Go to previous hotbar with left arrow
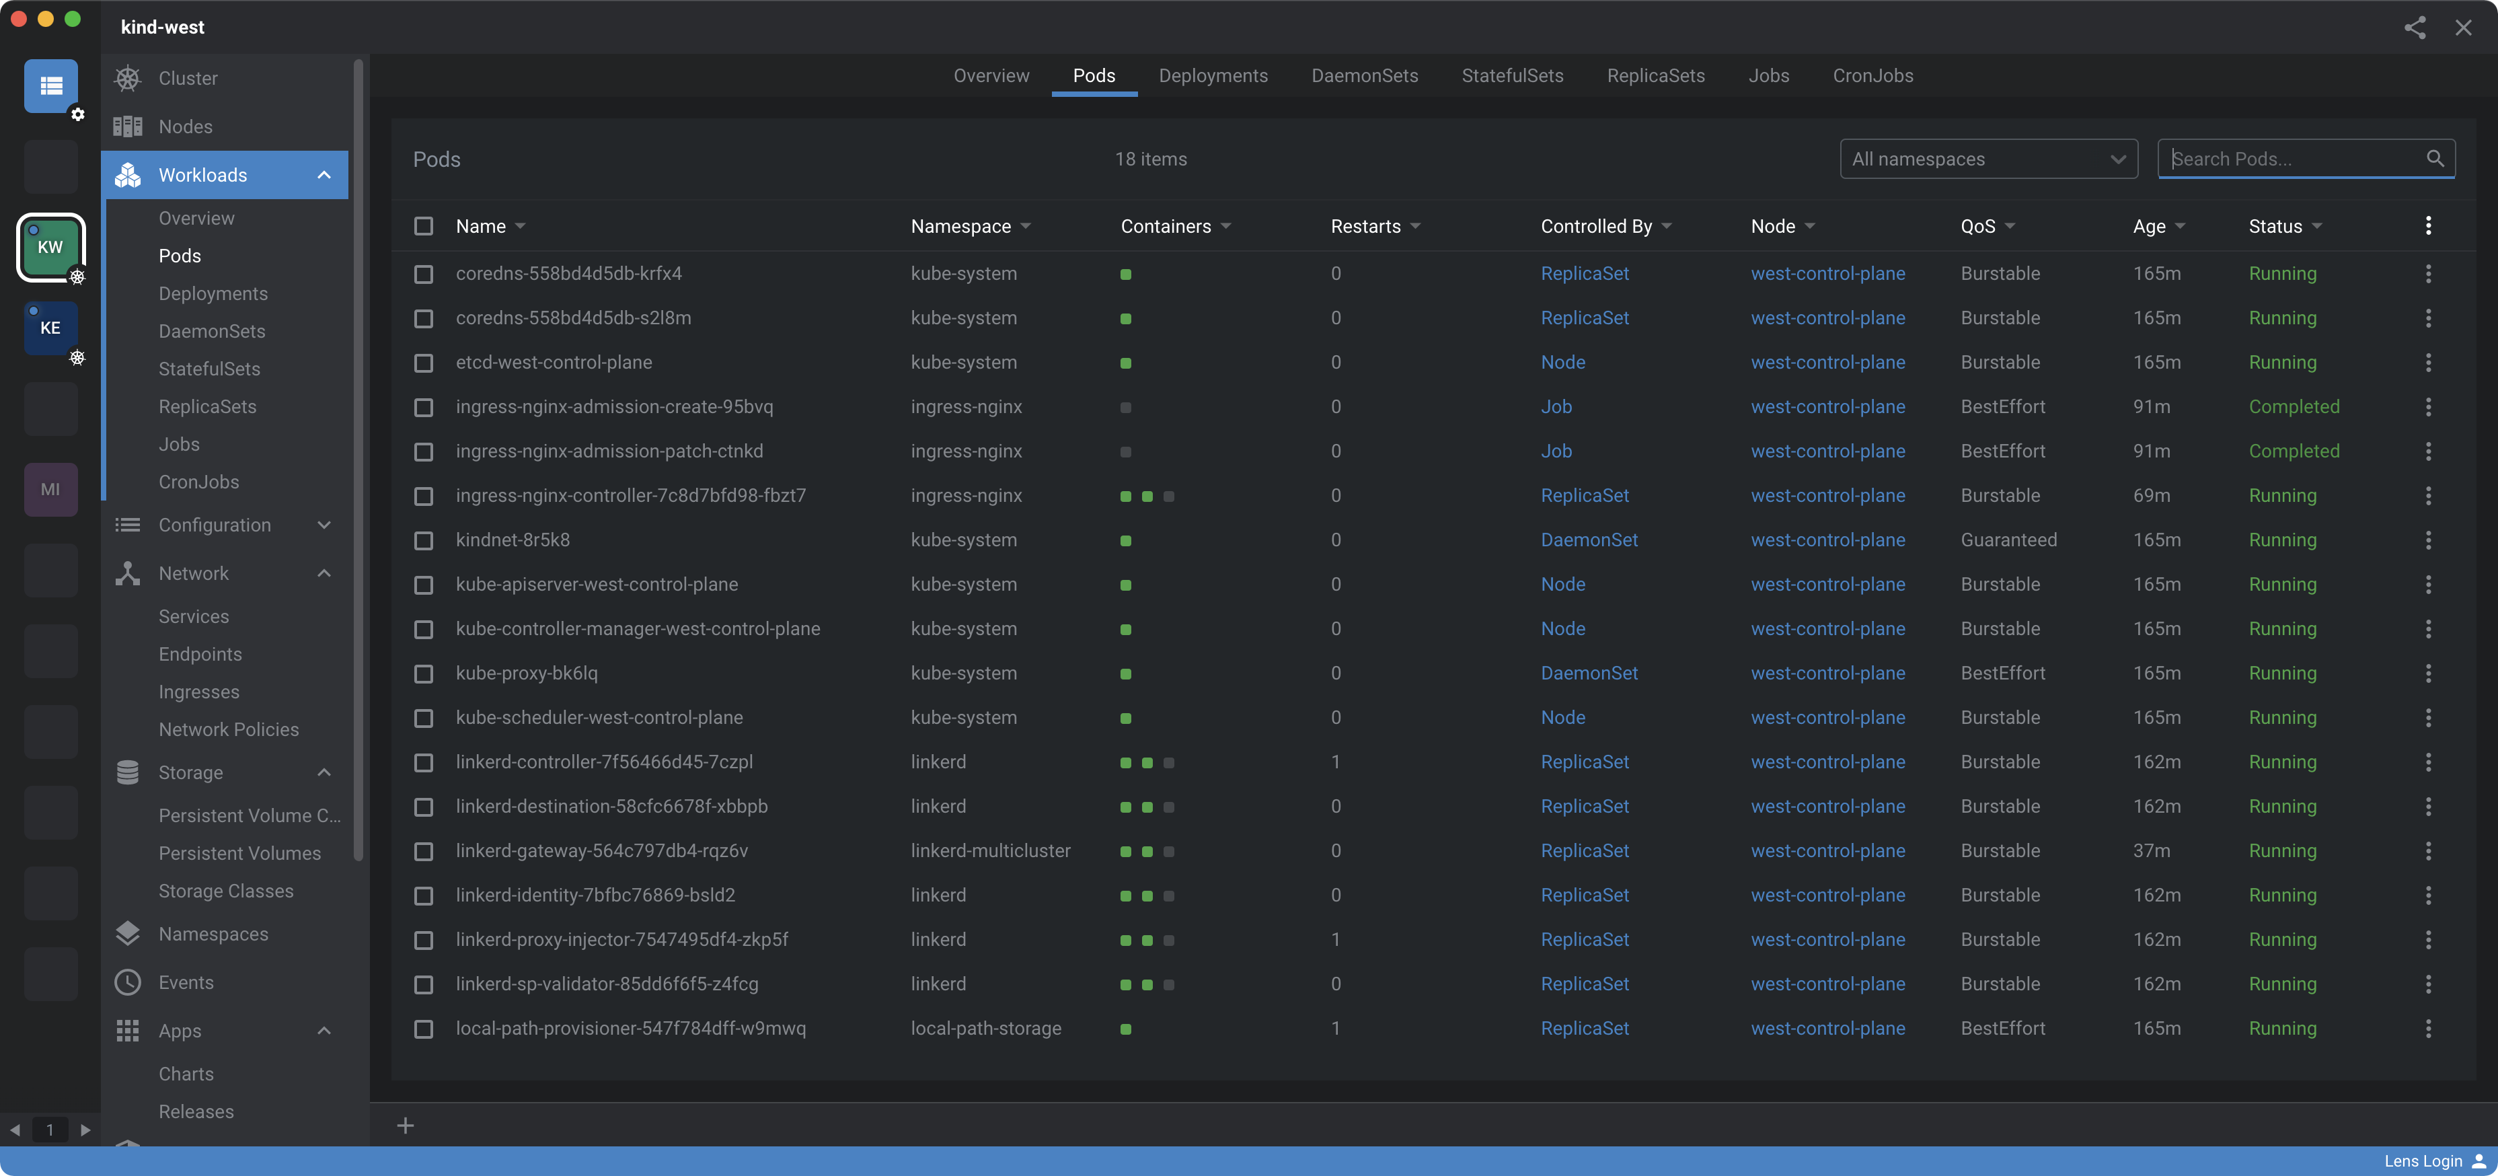The width and height of the screenshot is (2498, 1176). point(15,1130)
